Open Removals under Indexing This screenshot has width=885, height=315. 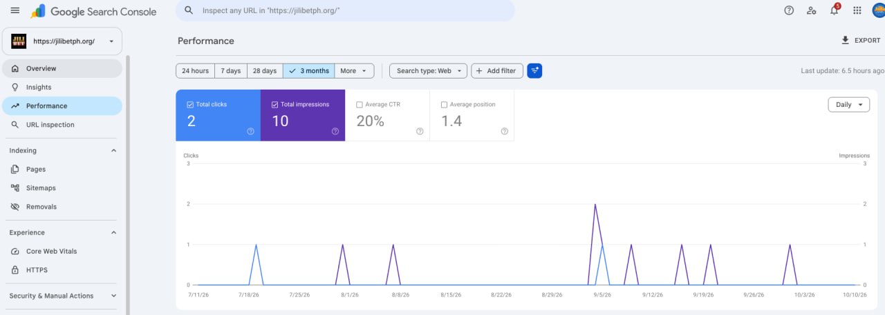click(62, 207)
